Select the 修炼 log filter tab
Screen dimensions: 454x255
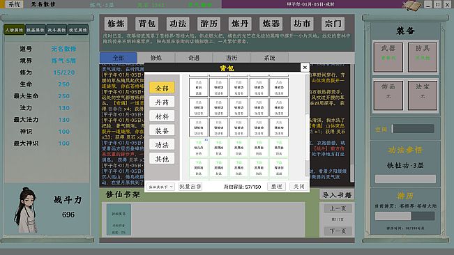pyautogui.click(x=156, y=58)
